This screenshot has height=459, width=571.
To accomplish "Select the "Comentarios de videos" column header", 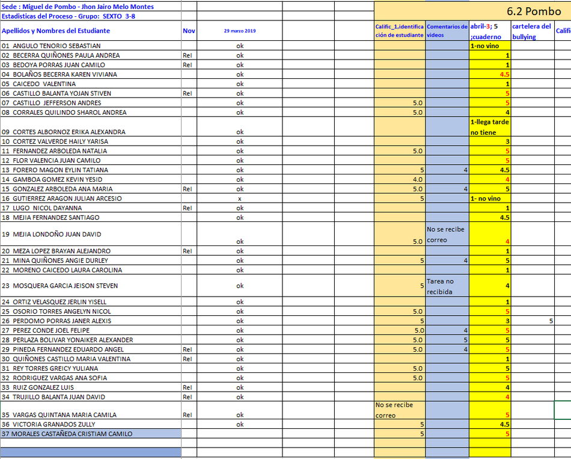I will (447, 31).
